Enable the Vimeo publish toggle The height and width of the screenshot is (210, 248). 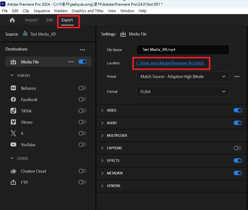(82, 122)
